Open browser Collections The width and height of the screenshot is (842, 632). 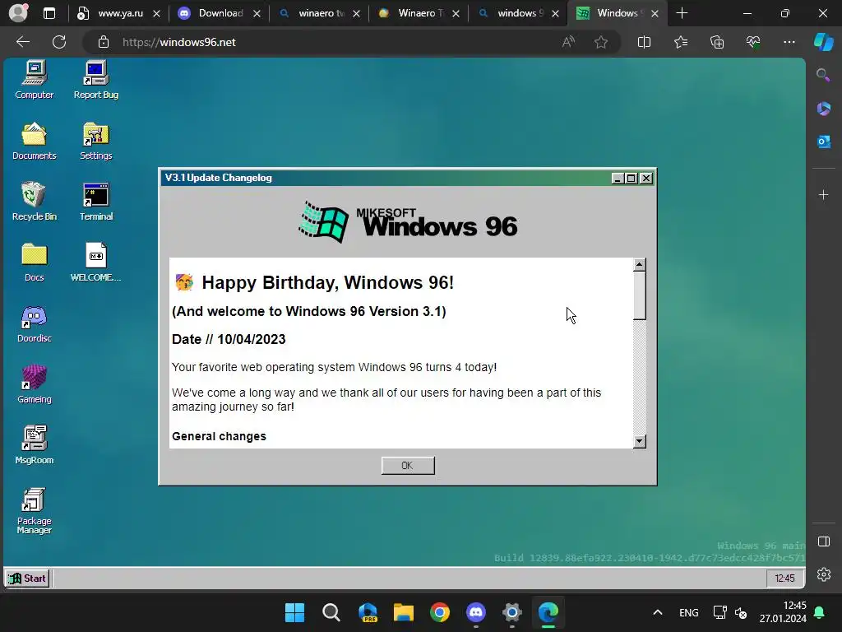[x=717, y=42]
